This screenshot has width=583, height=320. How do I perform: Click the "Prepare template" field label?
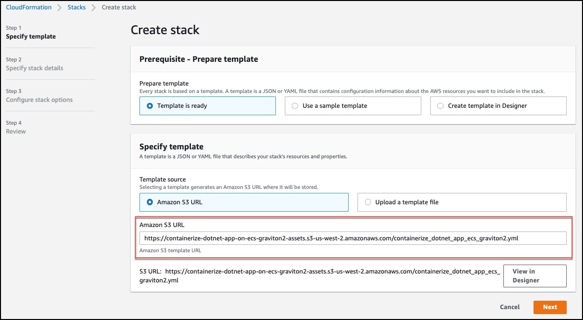point(164,84)
